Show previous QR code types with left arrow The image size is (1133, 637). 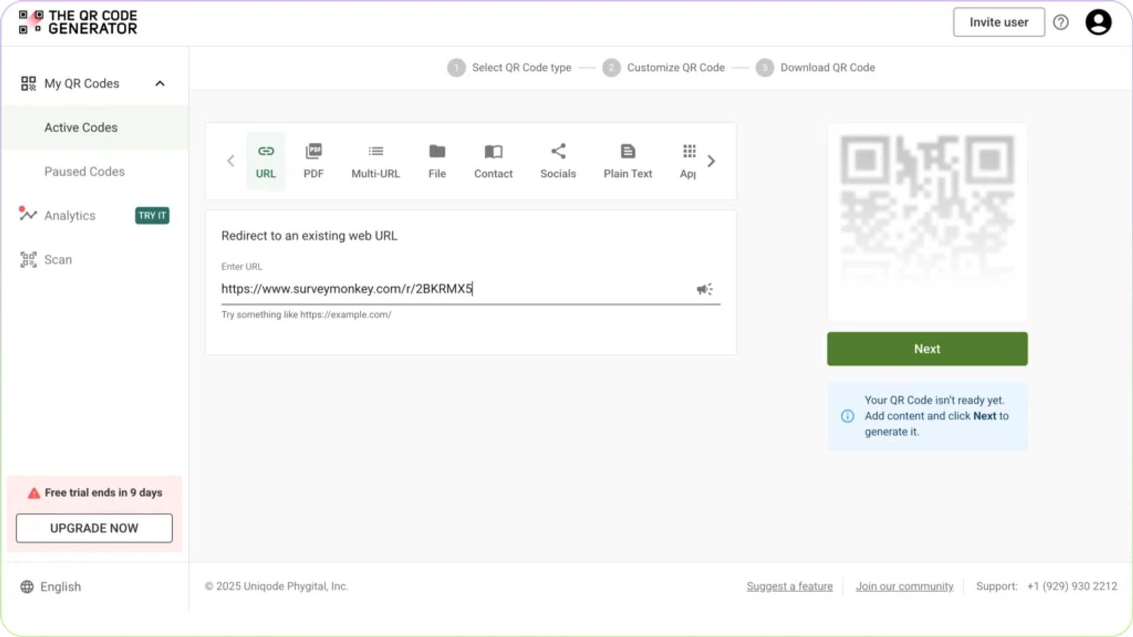pos(231,161)
